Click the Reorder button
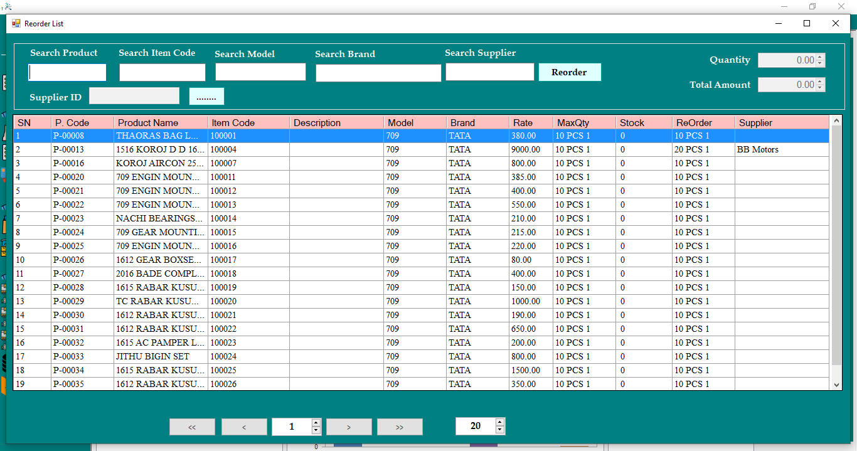857x451 pixels. [569, 72]
